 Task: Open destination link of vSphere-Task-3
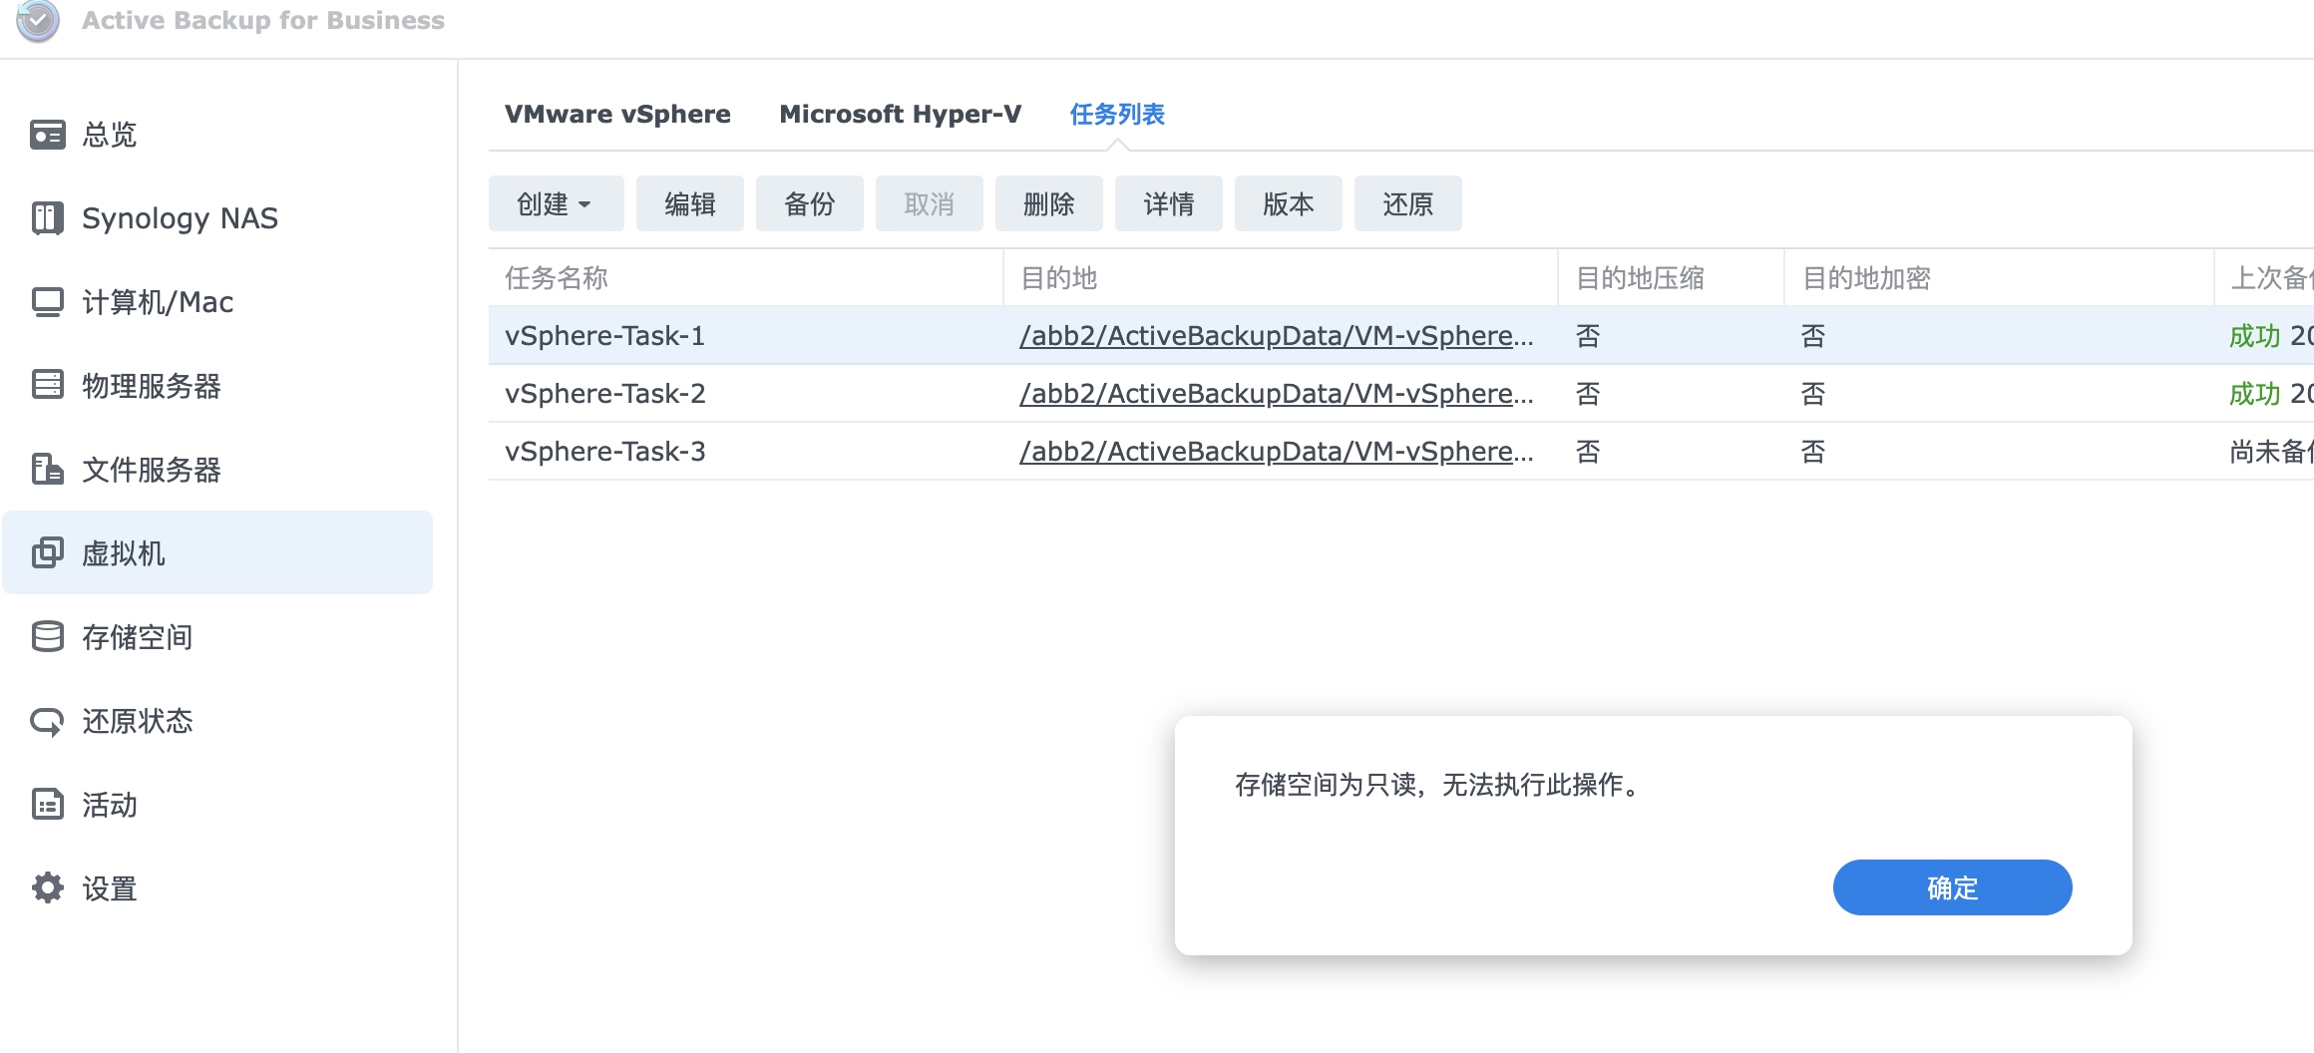(x=1276, y=452)
